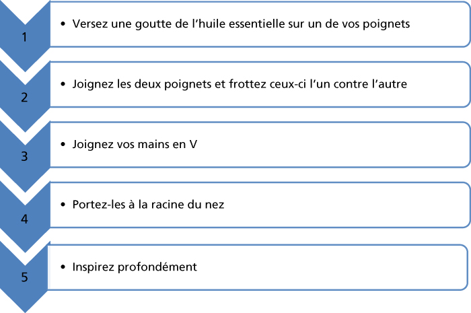The image size is (471, 313).
Task: Click the bullet before 'Joignez les deux poignets'
Action: click(63, 84)
